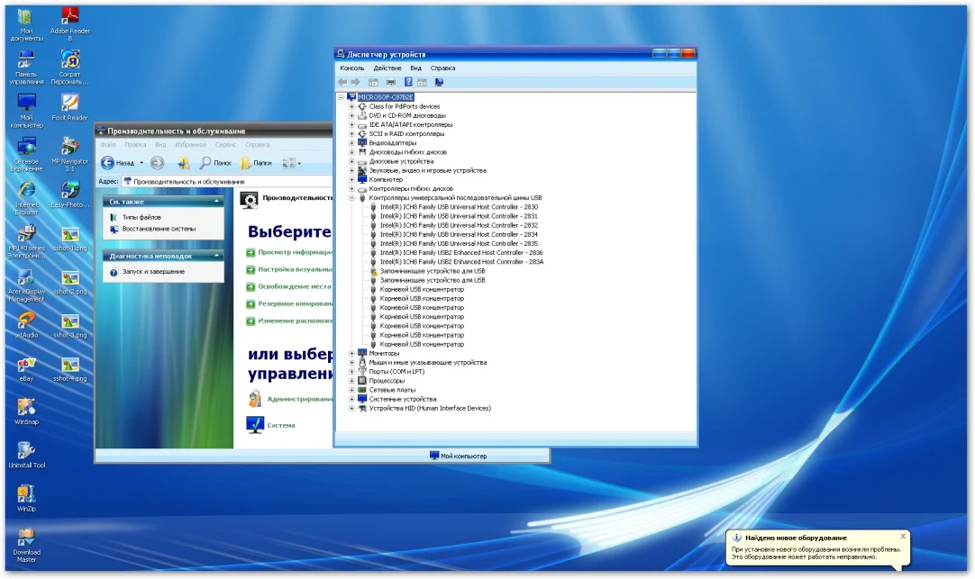975x579 pixels.
Task: Click scan for hardware changes monitor icon
Action: (x=439, y=82)
